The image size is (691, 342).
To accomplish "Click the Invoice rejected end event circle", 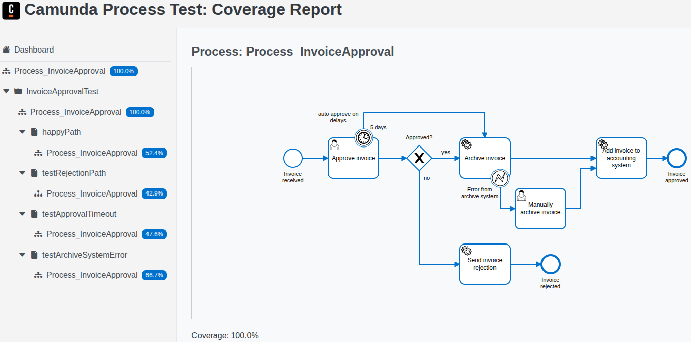I will pos(550,264).
